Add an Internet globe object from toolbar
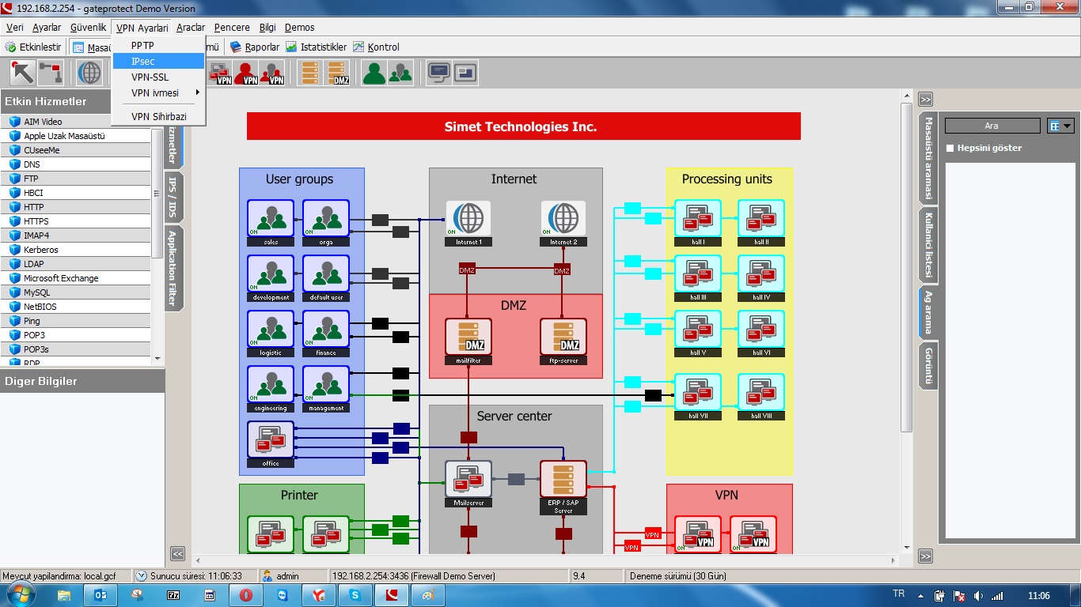 pyautogui.click(x=89, y=73)
